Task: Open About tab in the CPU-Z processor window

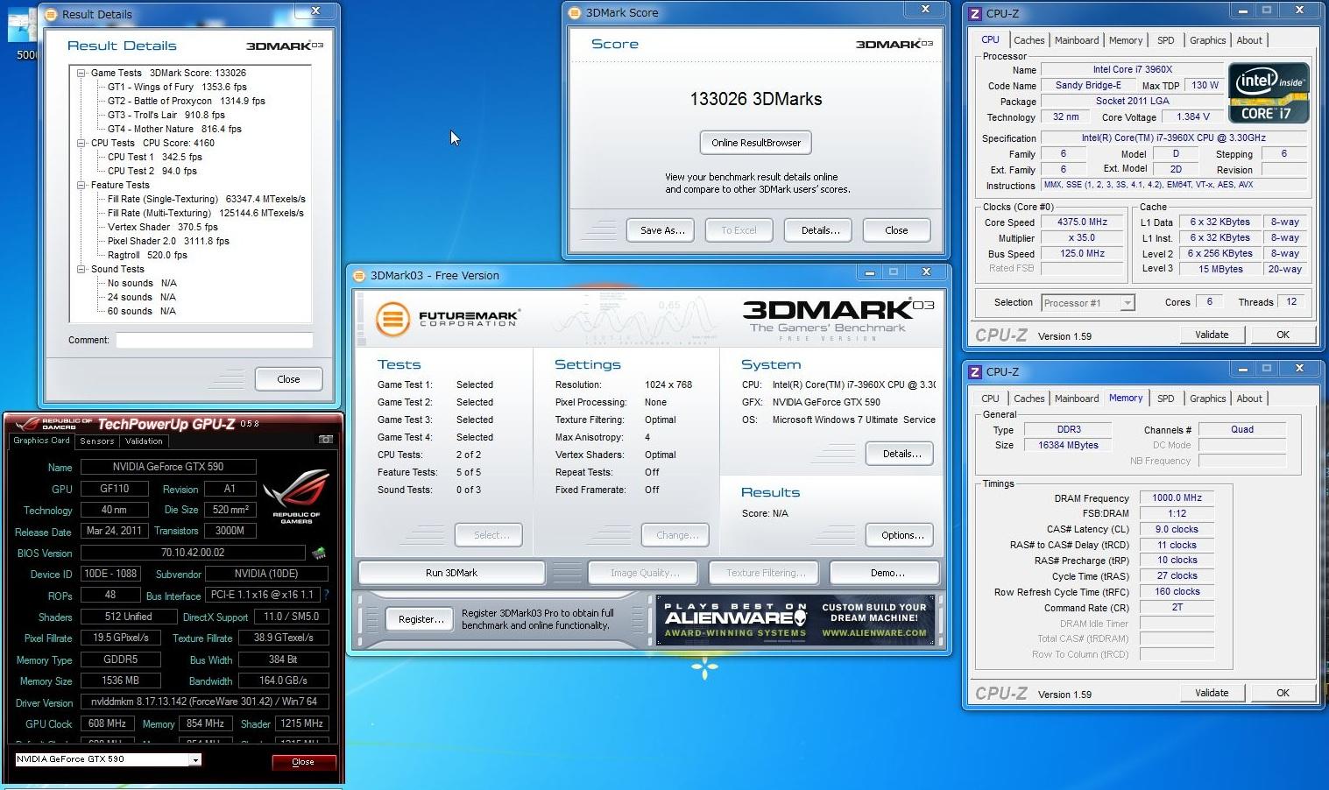Action: pos(1249,40)
